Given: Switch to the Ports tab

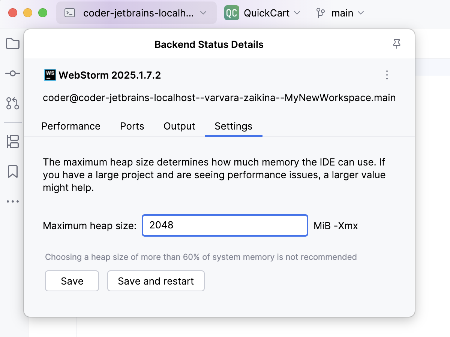Looking at the screenshot, I should (x=132, y=126).
